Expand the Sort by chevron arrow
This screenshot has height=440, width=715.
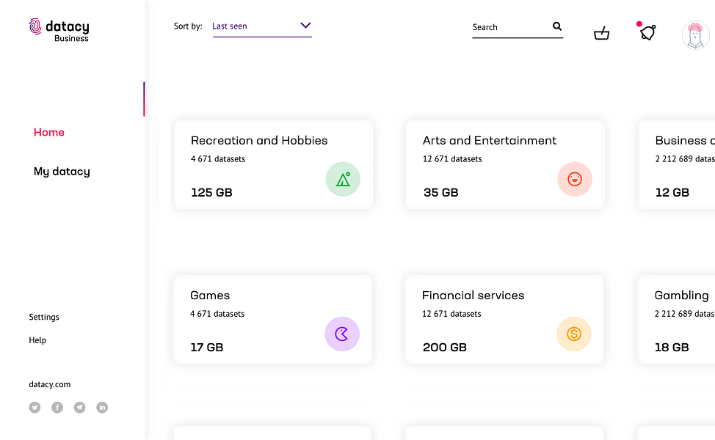coord(305,26)
